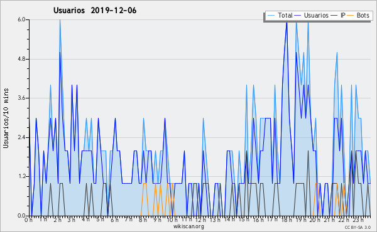Click the '20 h' x-axis label
Image resolution: width=377 pixels, height=232 pixels.
point(315,219)
